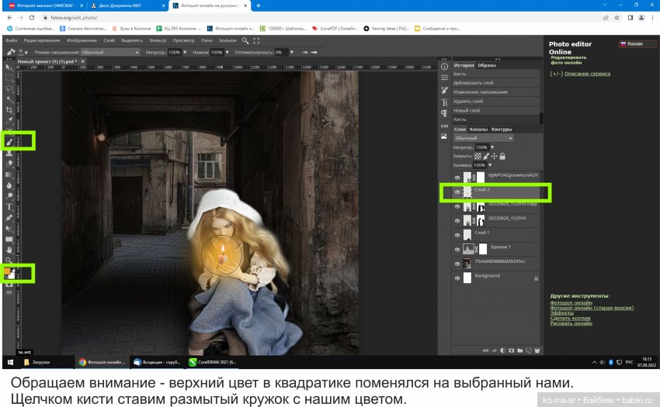
Task: Select the Rectangle shape tool
Action: (x=9, y=240)
